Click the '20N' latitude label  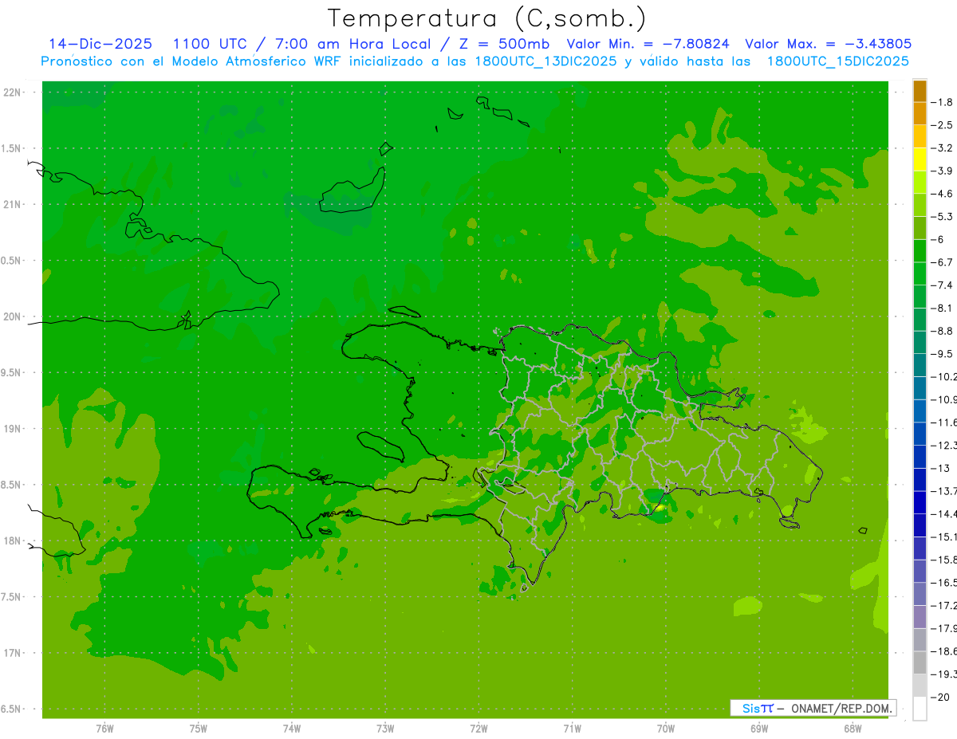click(x=14, y=316)
